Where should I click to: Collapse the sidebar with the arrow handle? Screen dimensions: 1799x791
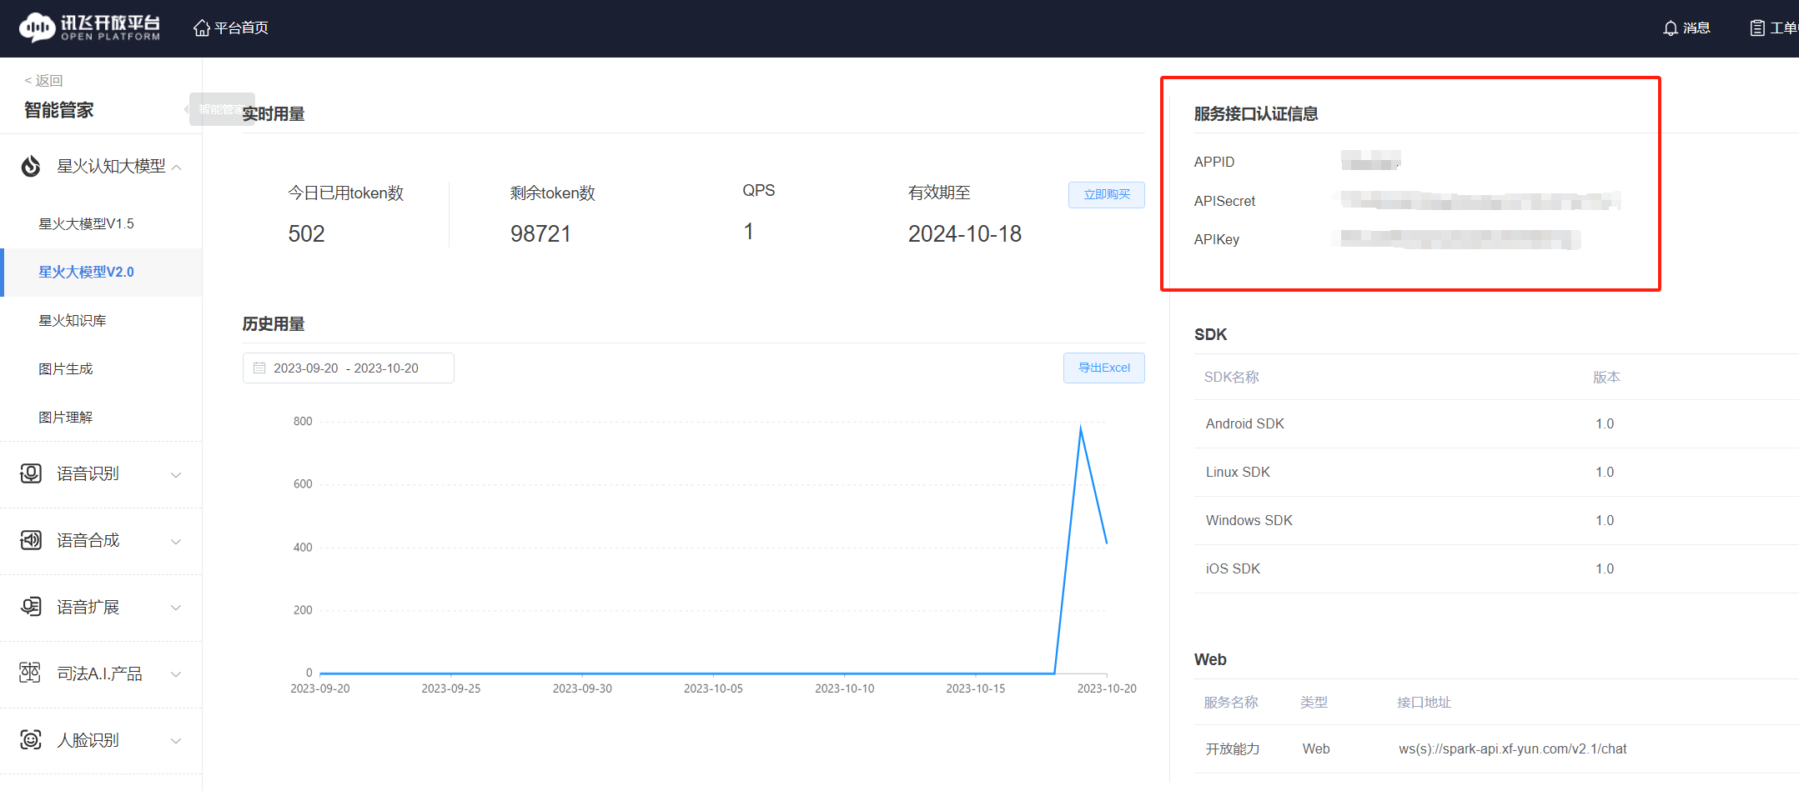[186, 109]
